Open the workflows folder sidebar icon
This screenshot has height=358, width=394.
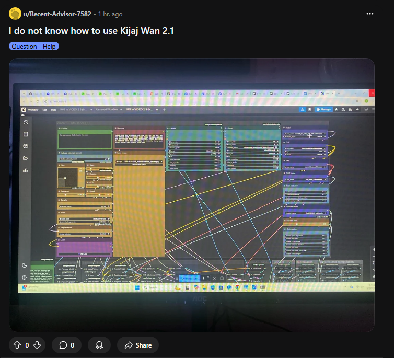tap(26, 158)
